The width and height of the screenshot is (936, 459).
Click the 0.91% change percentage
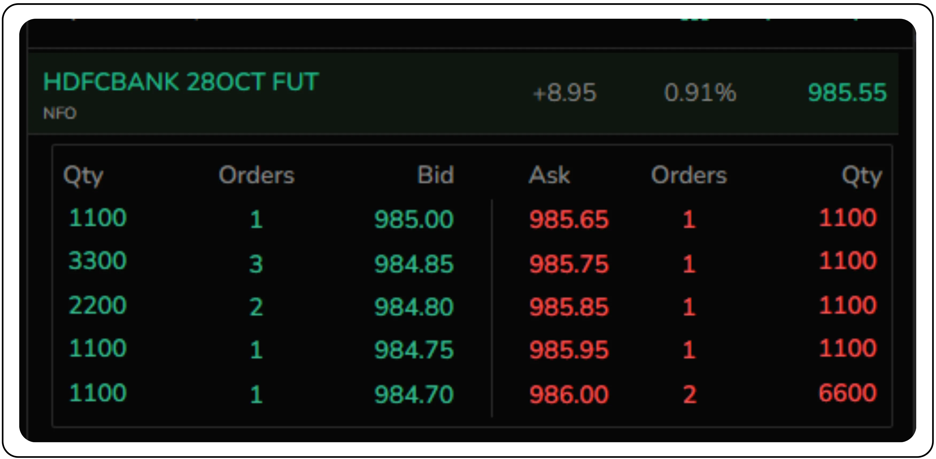pyautogui.click(x=700, y=92)
